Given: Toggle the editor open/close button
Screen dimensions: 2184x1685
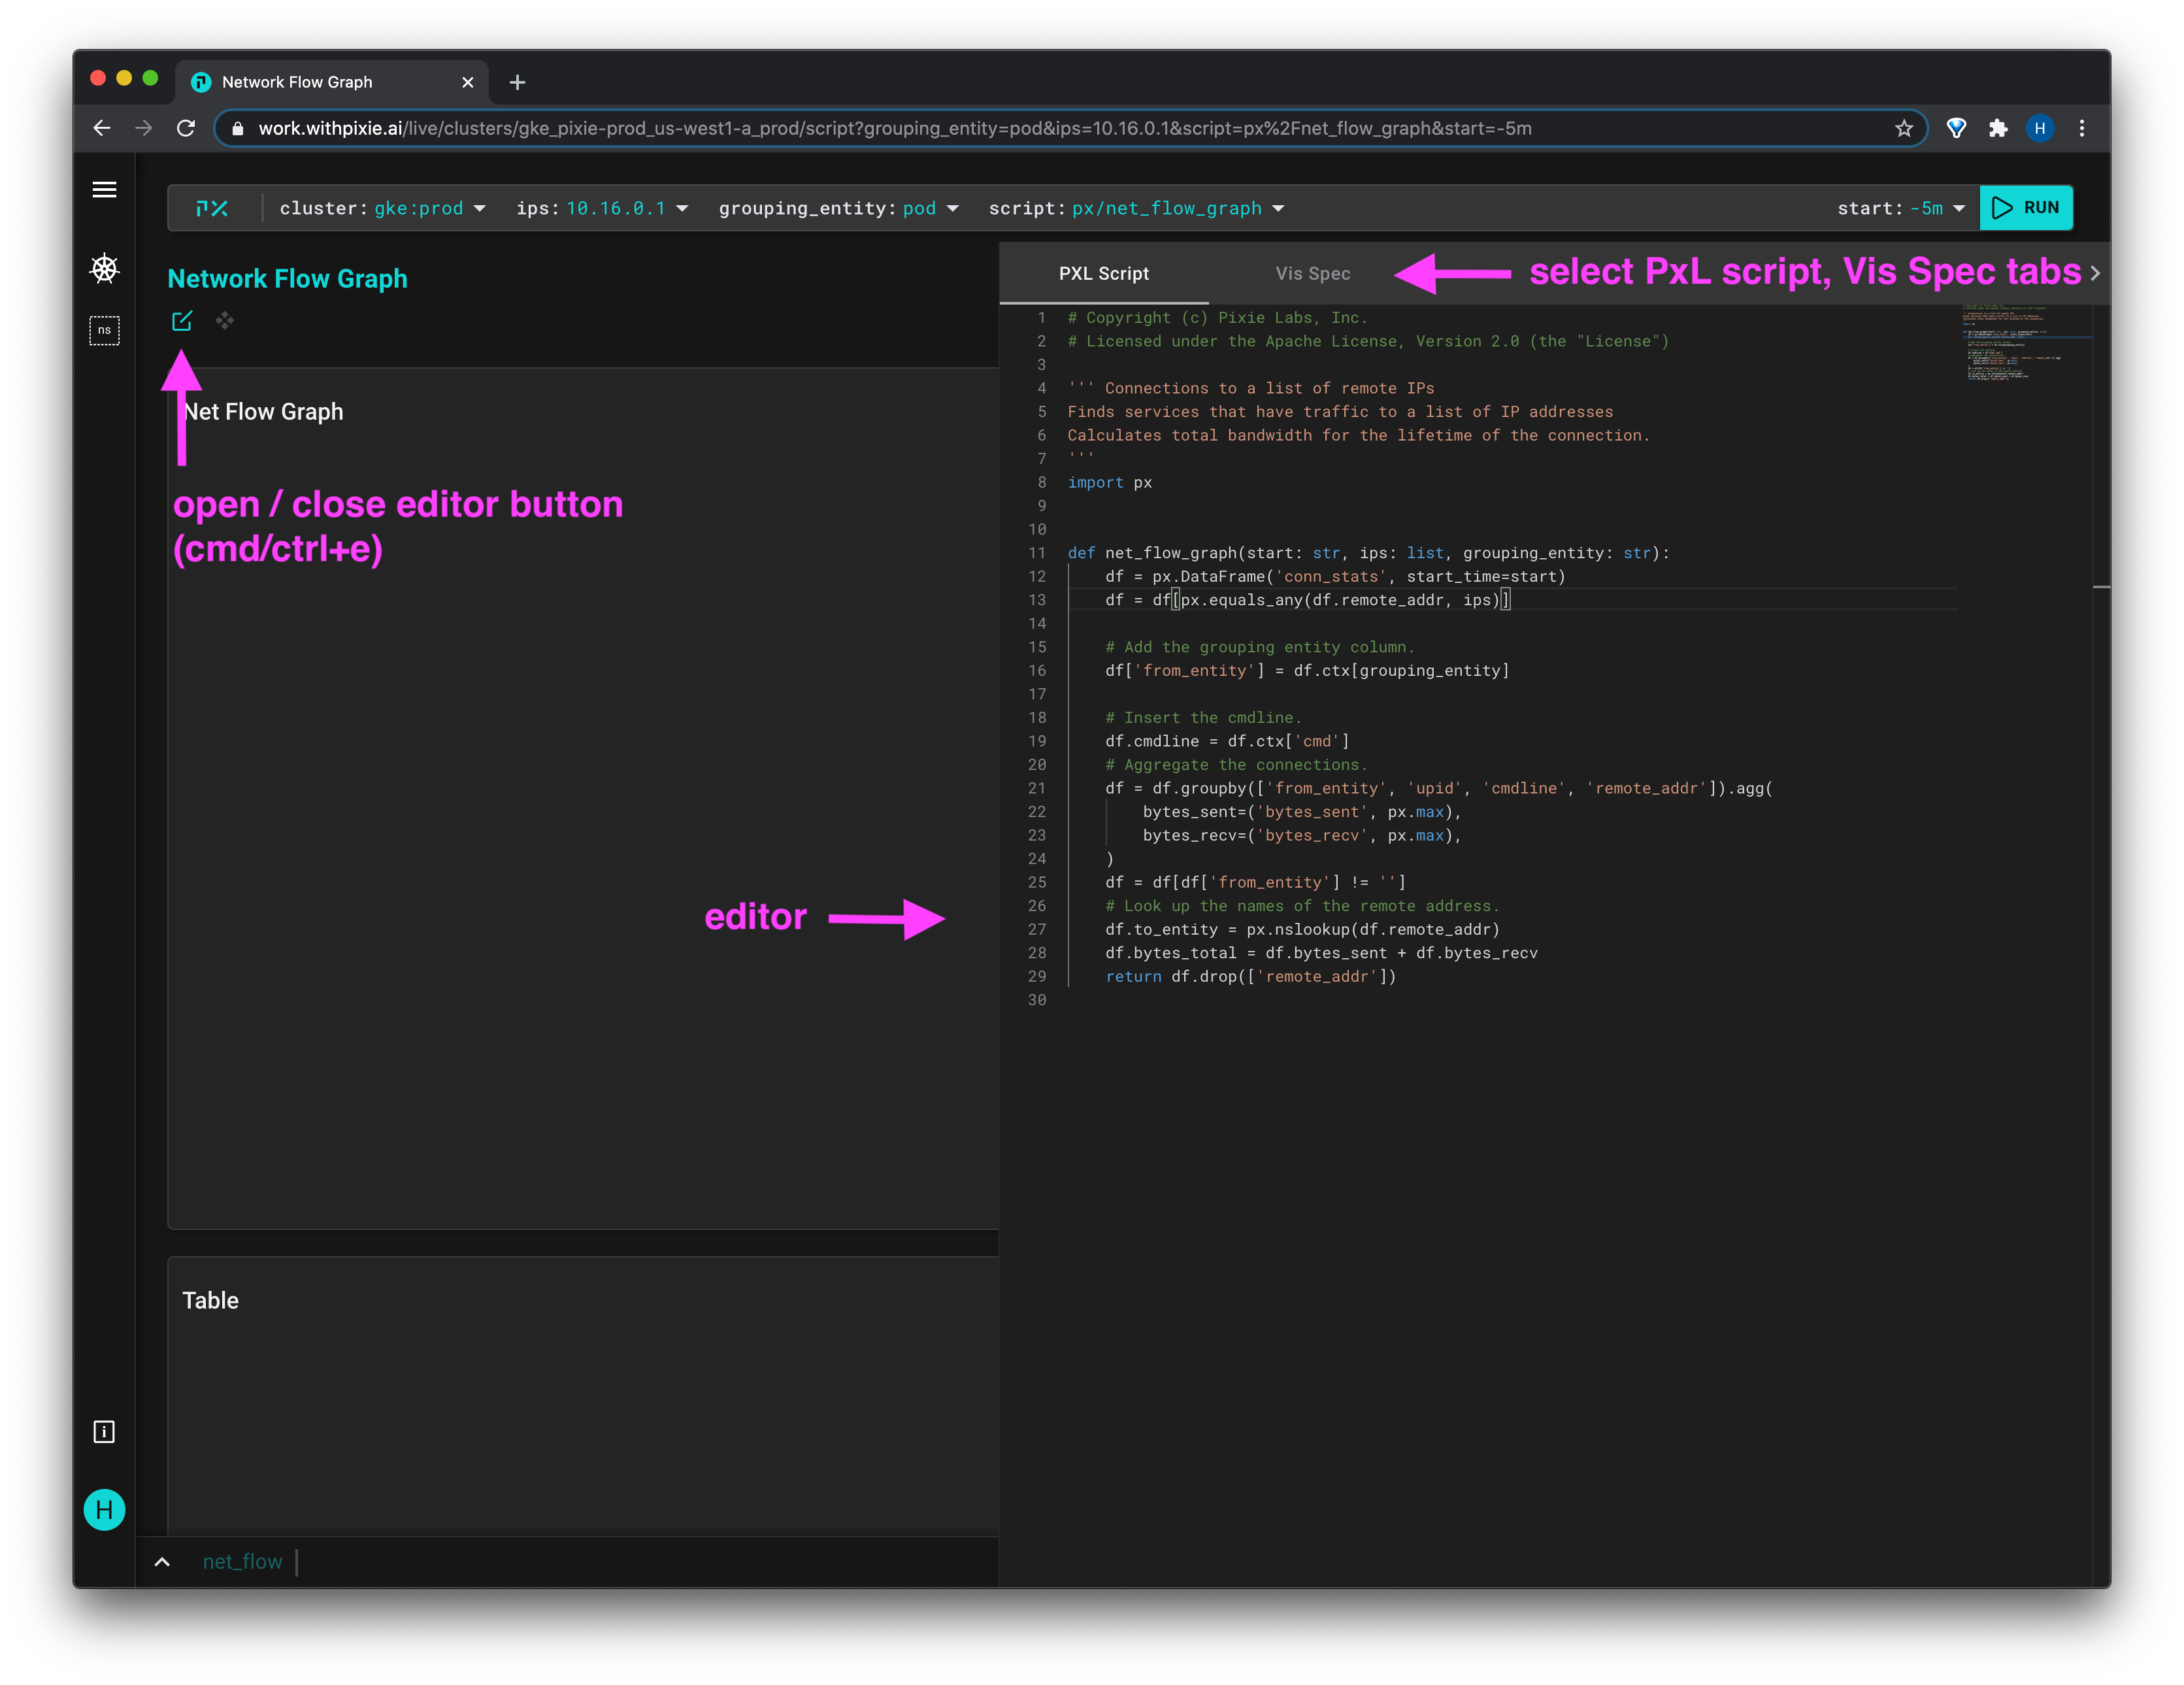Looking at the screenshot, I should (x=182, y=321).
